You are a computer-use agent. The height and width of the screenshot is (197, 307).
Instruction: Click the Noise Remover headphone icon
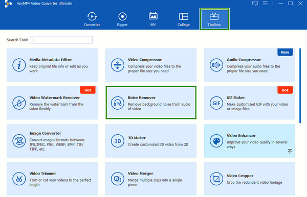pos(118,103)
